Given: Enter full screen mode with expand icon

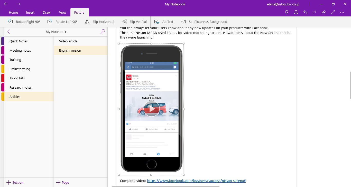Looking at the screenshot, I should tap(333, 12).
